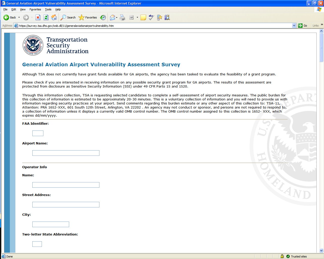Image resolution: width=324 pixels, height=259 pixels.
Task: Open the Help menu
Action: [x=58, y=9]
